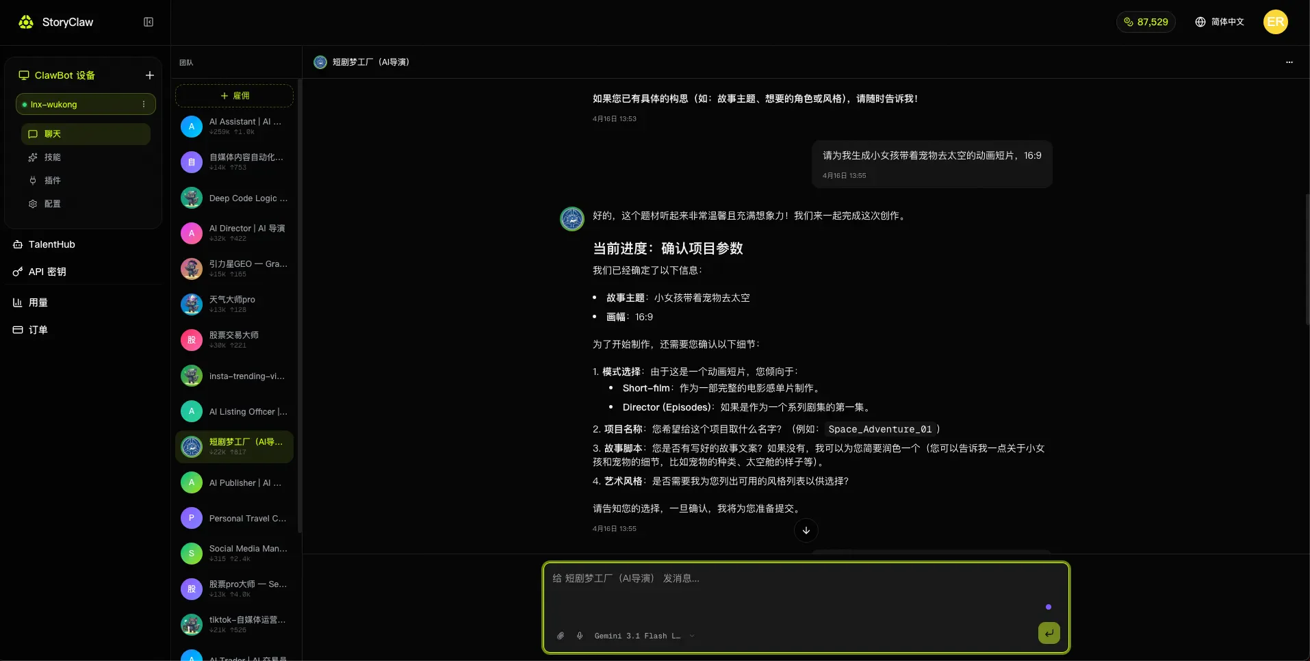Select 短剧梦工厂 agent in team list

[234, 447]
